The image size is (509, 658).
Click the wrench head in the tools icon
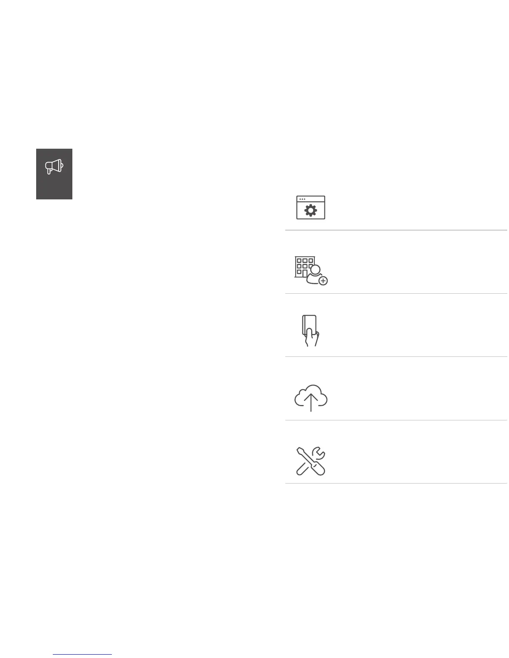pos(319,452)
